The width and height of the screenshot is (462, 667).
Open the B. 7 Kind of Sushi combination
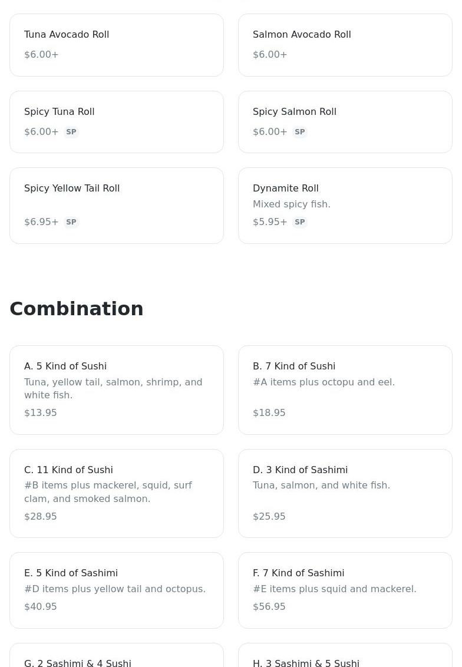(x=345, y=389)
